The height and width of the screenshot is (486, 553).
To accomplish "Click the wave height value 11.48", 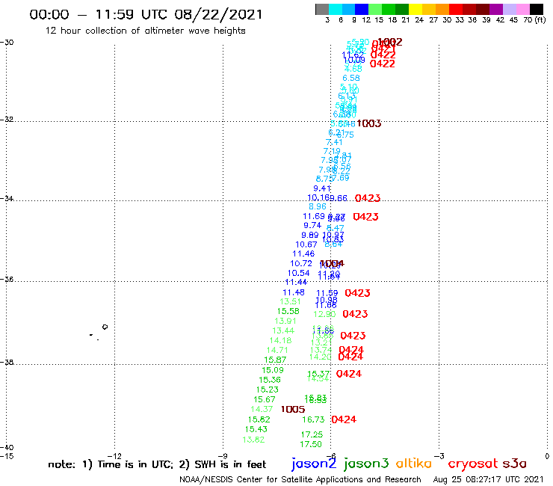I will pos(294,292).
